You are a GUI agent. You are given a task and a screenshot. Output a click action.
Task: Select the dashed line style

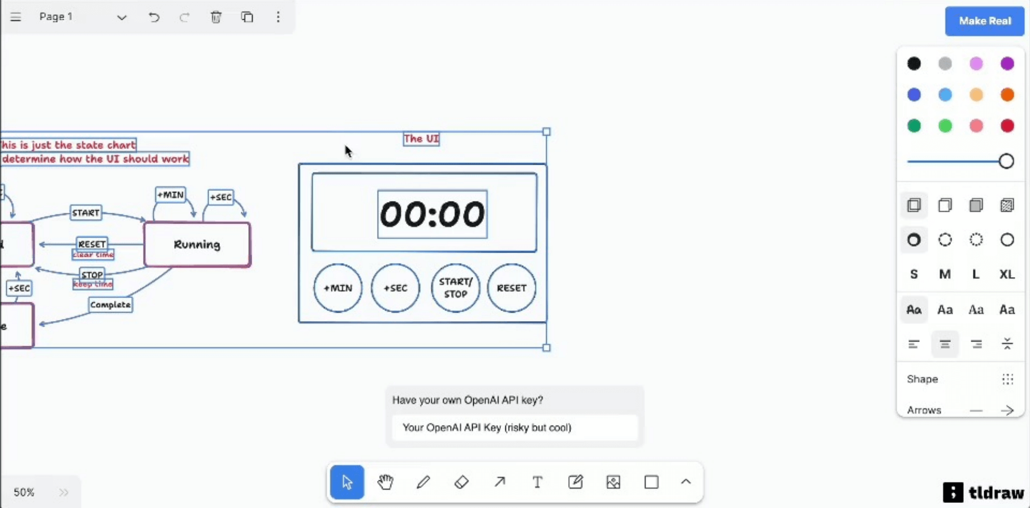pyautogui.click(x=945, y=240)
